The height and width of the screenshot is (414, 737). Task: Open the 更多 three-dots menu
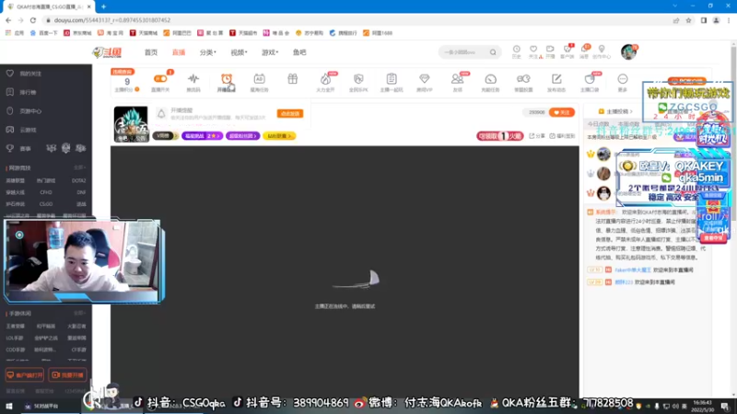623,79
